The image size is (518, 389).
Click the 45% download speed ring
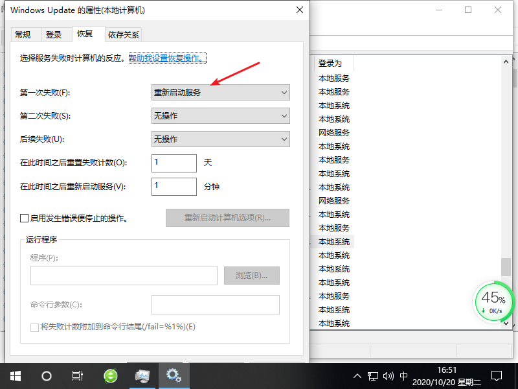coord(494,301)
